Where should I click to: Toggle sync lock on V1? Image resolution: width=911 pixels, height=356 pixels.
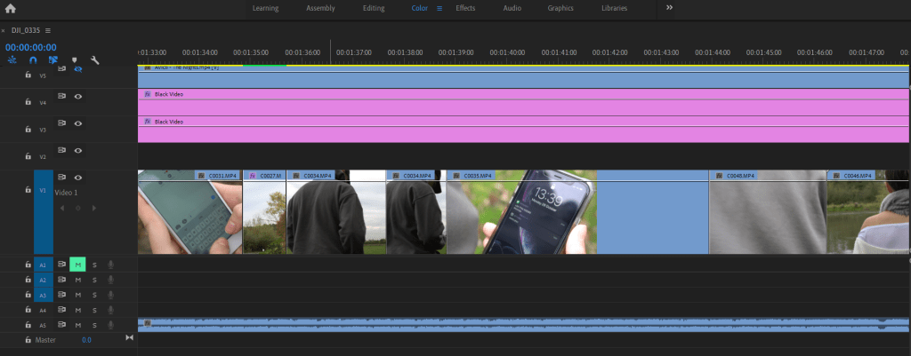click(x=61, y=178)
